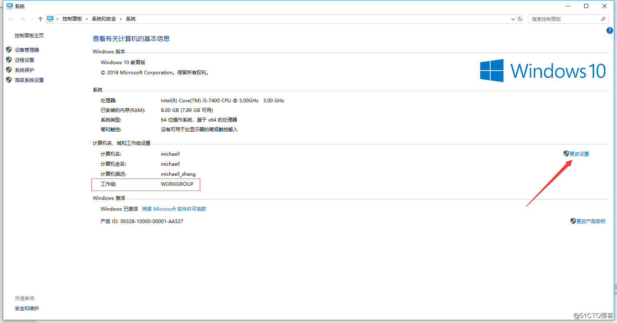The image size is (617, 323).
Task: Open the recent locations dropdown arrow
Action: click(x=32, y=19)
